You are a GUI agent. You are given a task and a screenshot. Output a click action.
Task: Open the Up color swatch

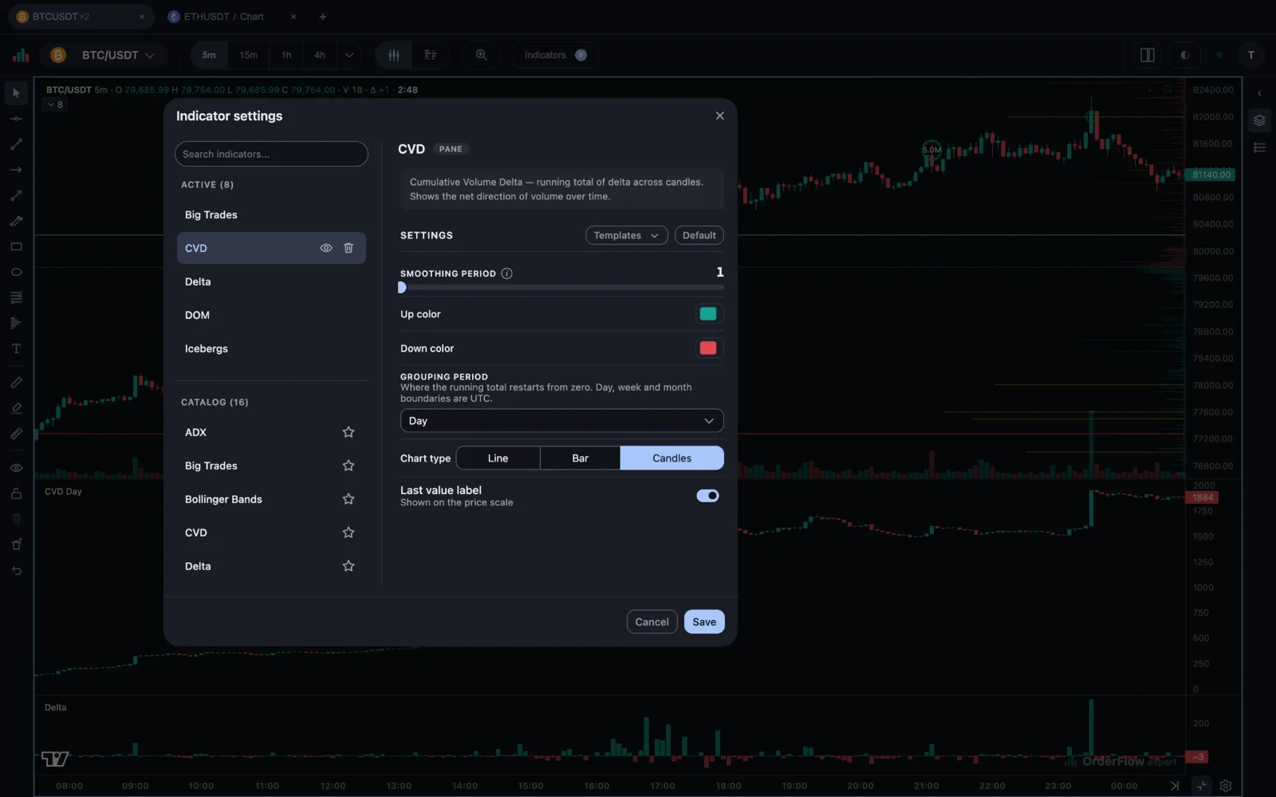(x=708, y=314)
